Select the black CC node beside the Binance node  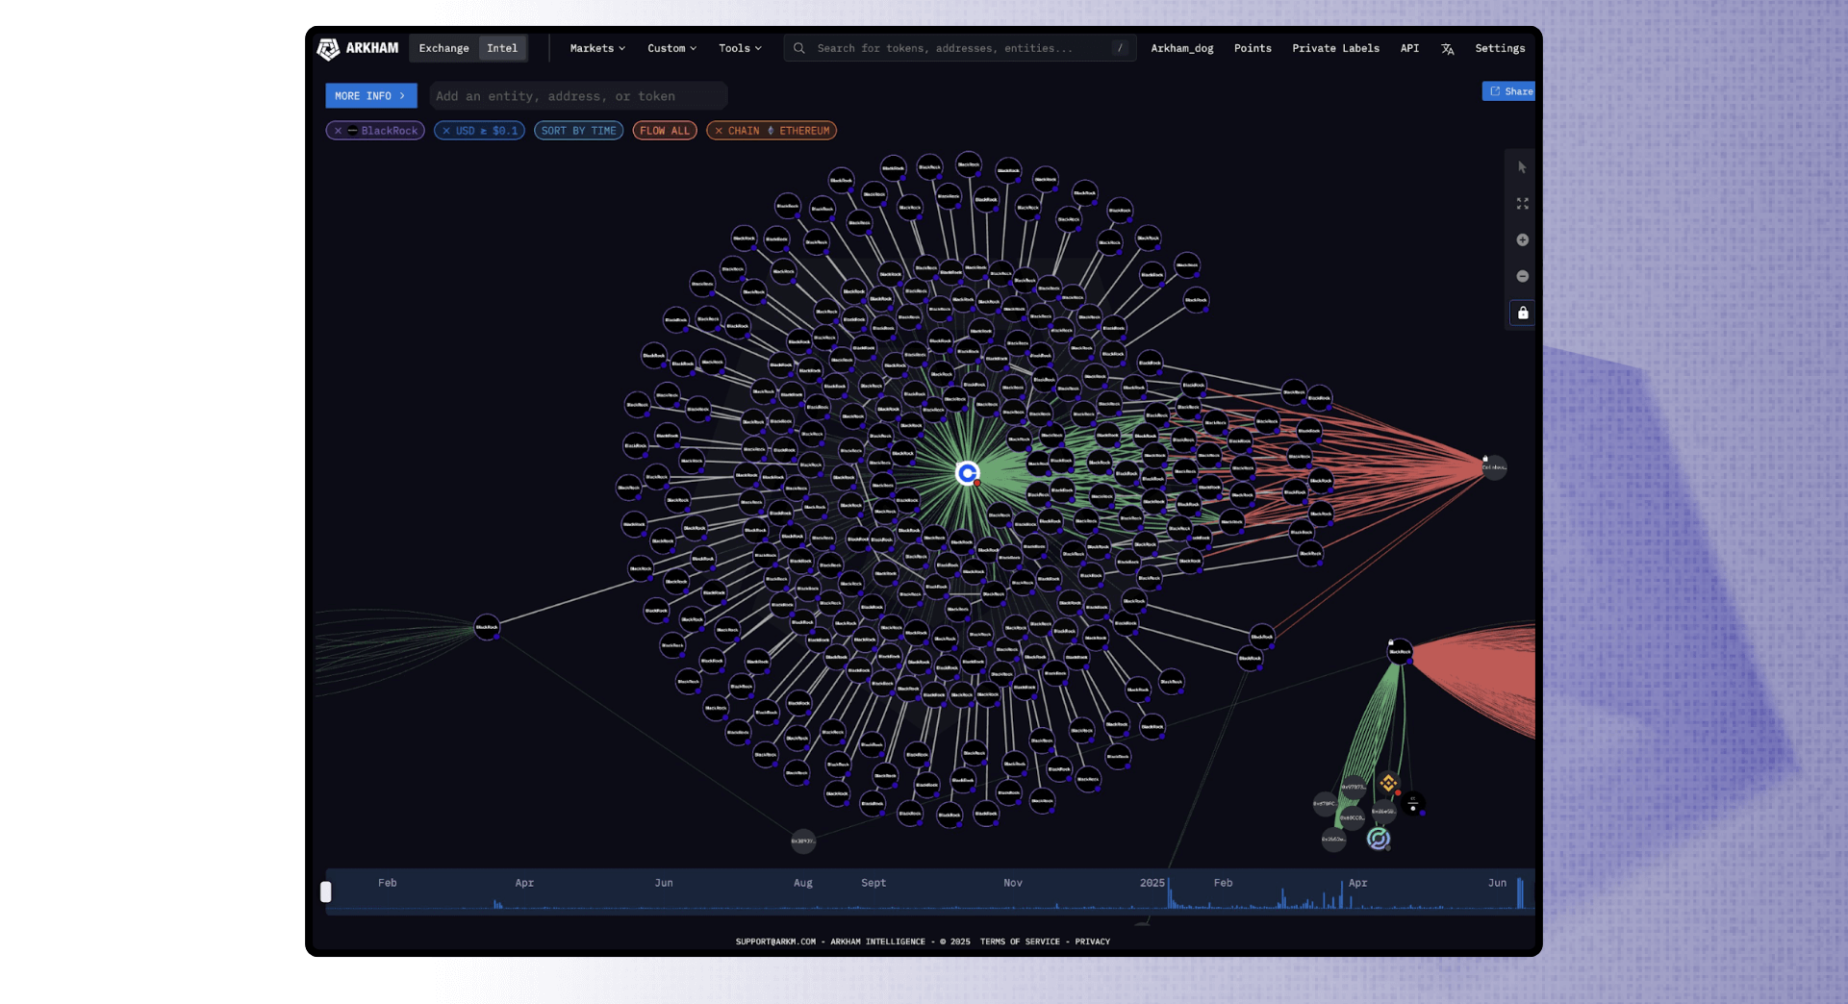[1412, 803]
